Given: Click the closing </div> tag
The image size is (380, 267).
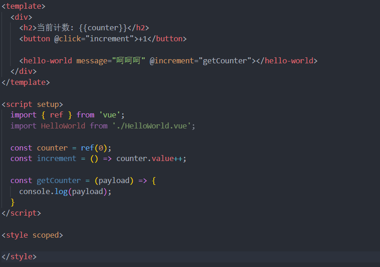Looking at the screenshot, I should click(x=23, y=71).
